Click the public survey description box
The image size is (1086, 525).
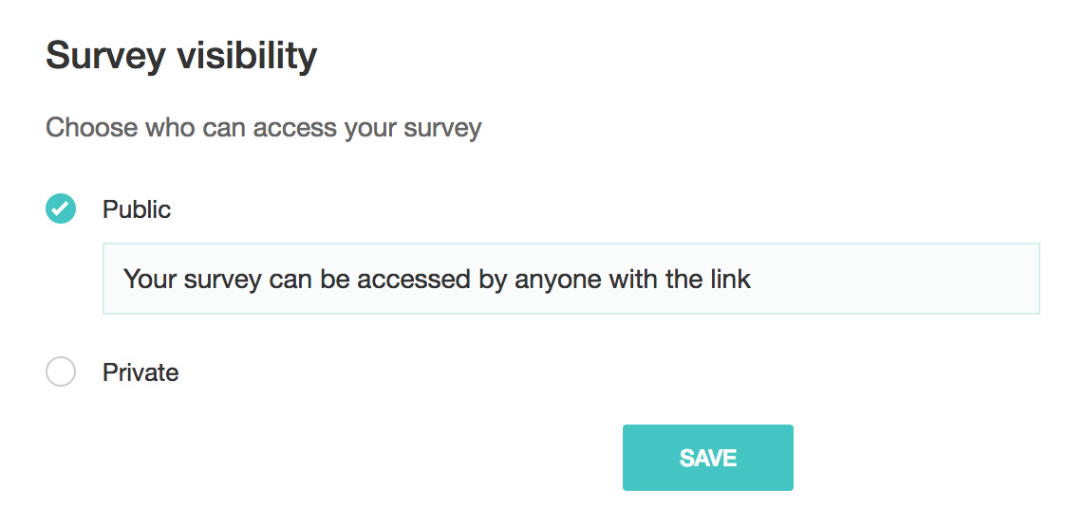[571, 279]
